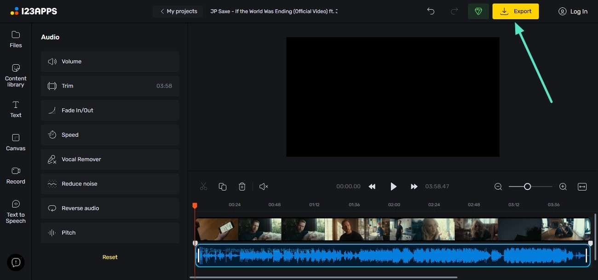Image resolution: width=598 pixels, height=280 pixels.
Task: Click the 123APPS logo
Action: (34, 11)
